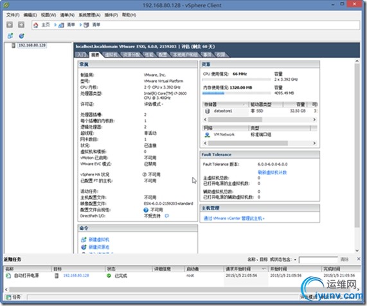This screenshot has width=367, height=306.
Task: Switch to the 权限 tab
Action: (220, 55)
